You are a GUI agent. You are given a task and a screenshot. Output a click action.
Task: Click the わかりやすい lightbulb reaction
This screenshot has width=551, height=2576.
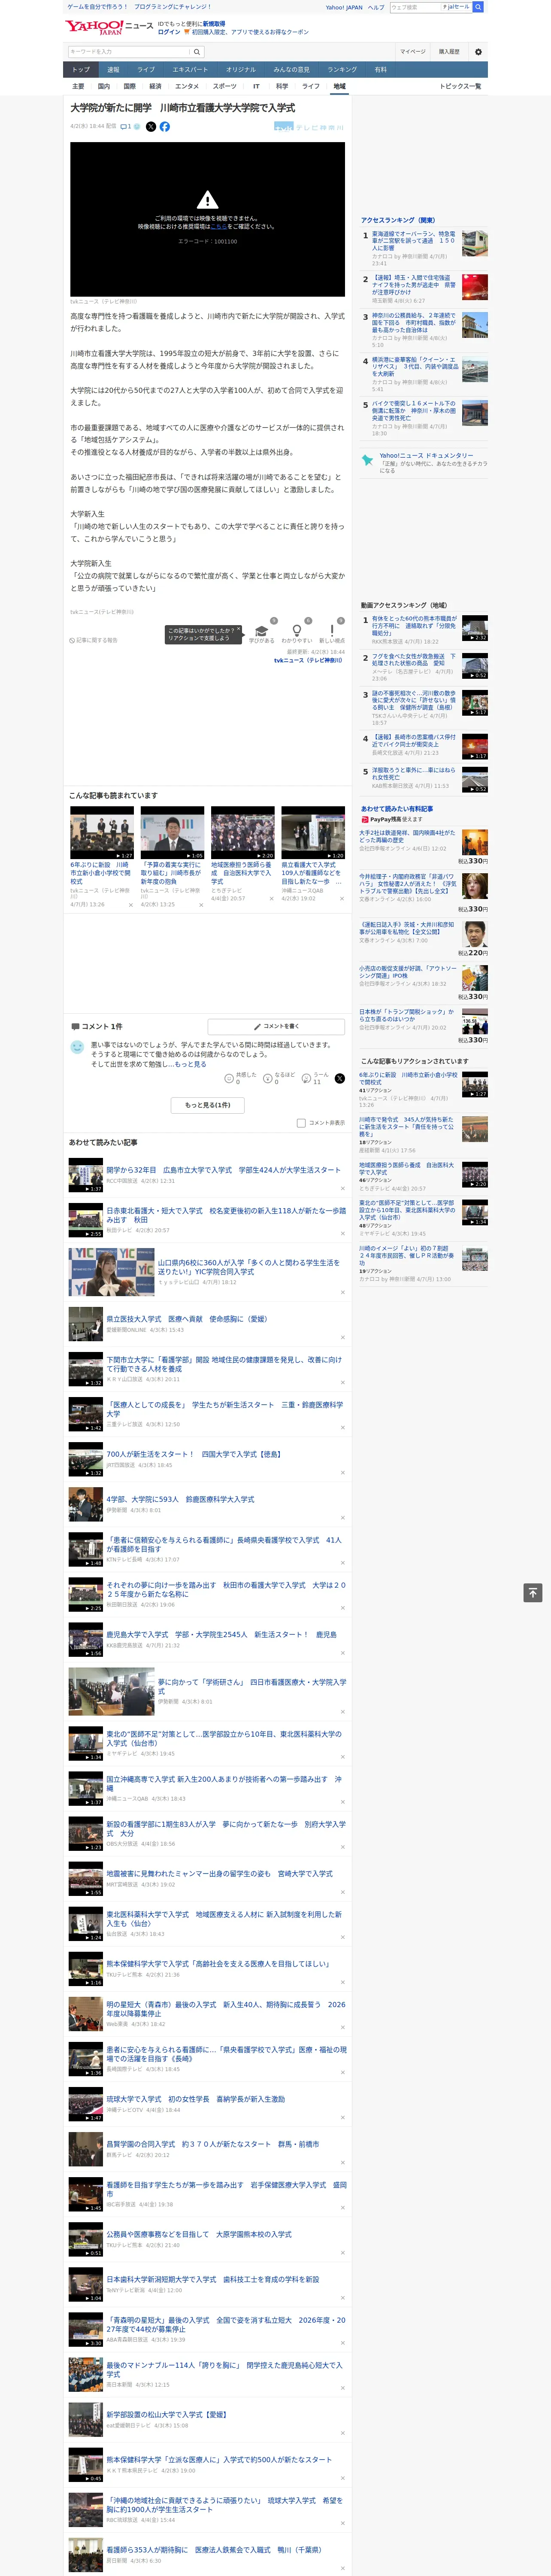click(x=296, y=632)
